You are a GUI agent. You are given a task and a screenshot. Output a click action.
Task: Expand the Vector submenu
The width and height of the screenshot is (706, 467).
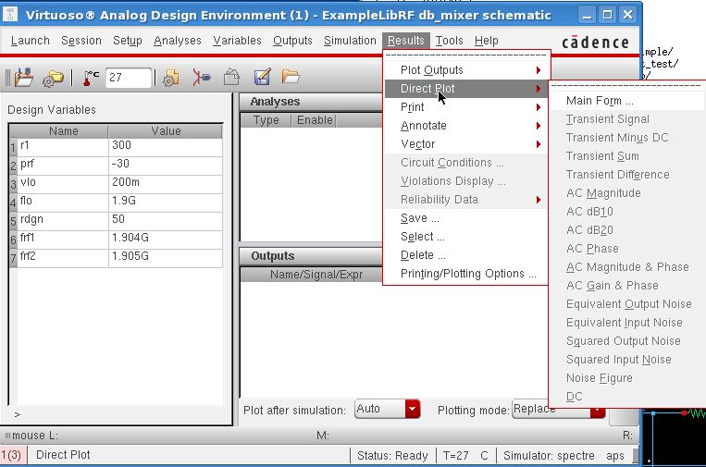pos(466,144)
